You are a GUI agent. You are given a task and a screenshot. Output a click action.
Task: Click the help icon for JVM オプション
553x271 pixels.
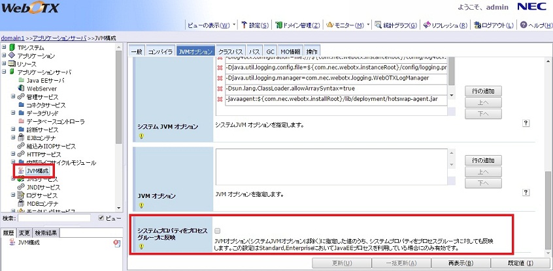[x=526, y=193]
